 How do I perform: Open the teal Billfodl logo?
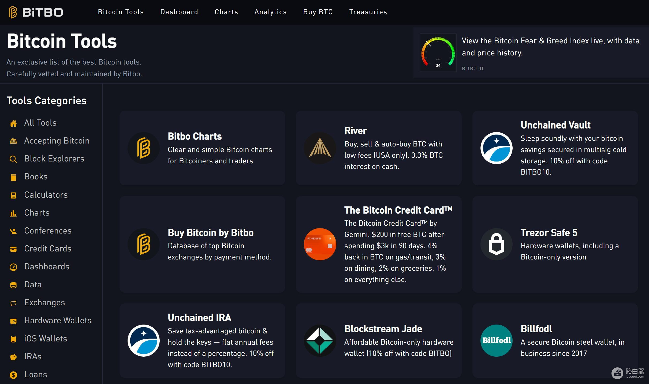[496, 340]
